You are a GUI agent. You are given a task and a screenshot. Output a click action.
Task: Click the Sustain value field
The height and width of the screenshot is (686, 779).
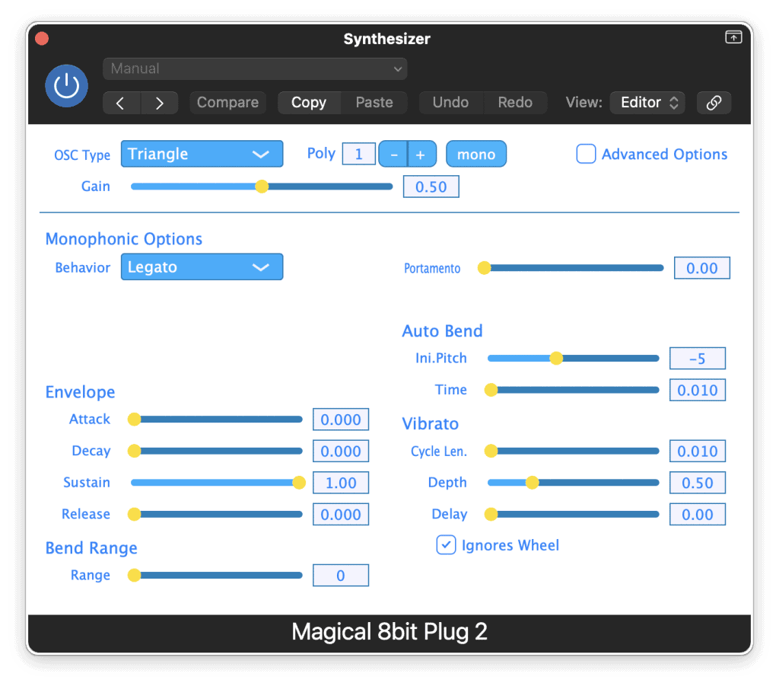click(x=341, y=483)
